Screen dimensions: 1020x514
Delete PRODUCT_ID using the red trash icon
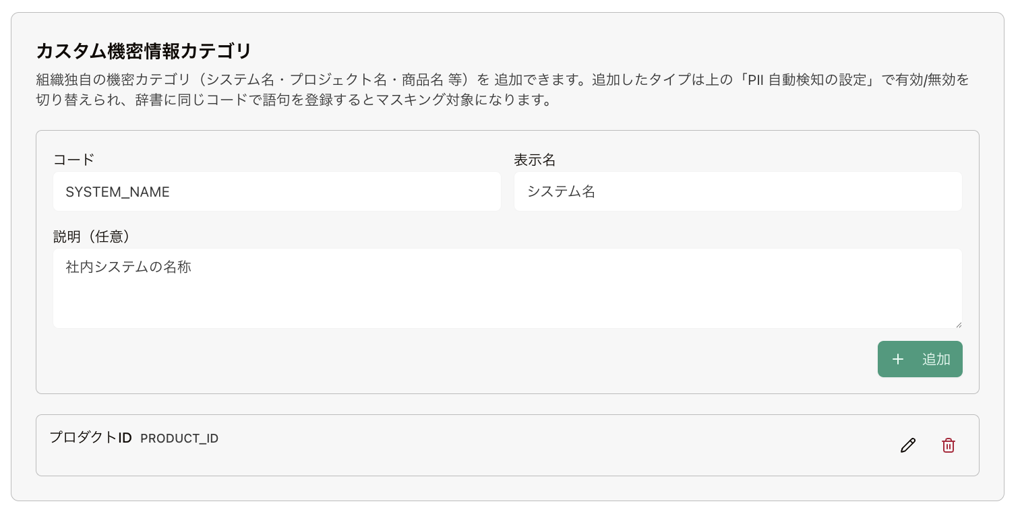coord(949,445)
